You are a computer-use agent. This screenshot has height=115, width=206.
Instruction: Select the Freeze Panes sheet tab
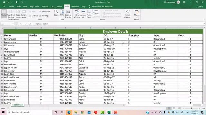[18, 105]
